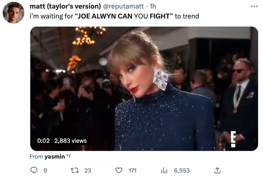Click the tweet text about JOE ALWYN
Viewport: 263px width, 178px height.
click(x=114, y=16)
